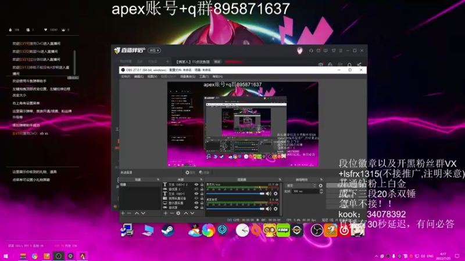Open the dark winged-emblem dock icon
The height and width of the screenshot is (261, 465).
pos(296,230)
